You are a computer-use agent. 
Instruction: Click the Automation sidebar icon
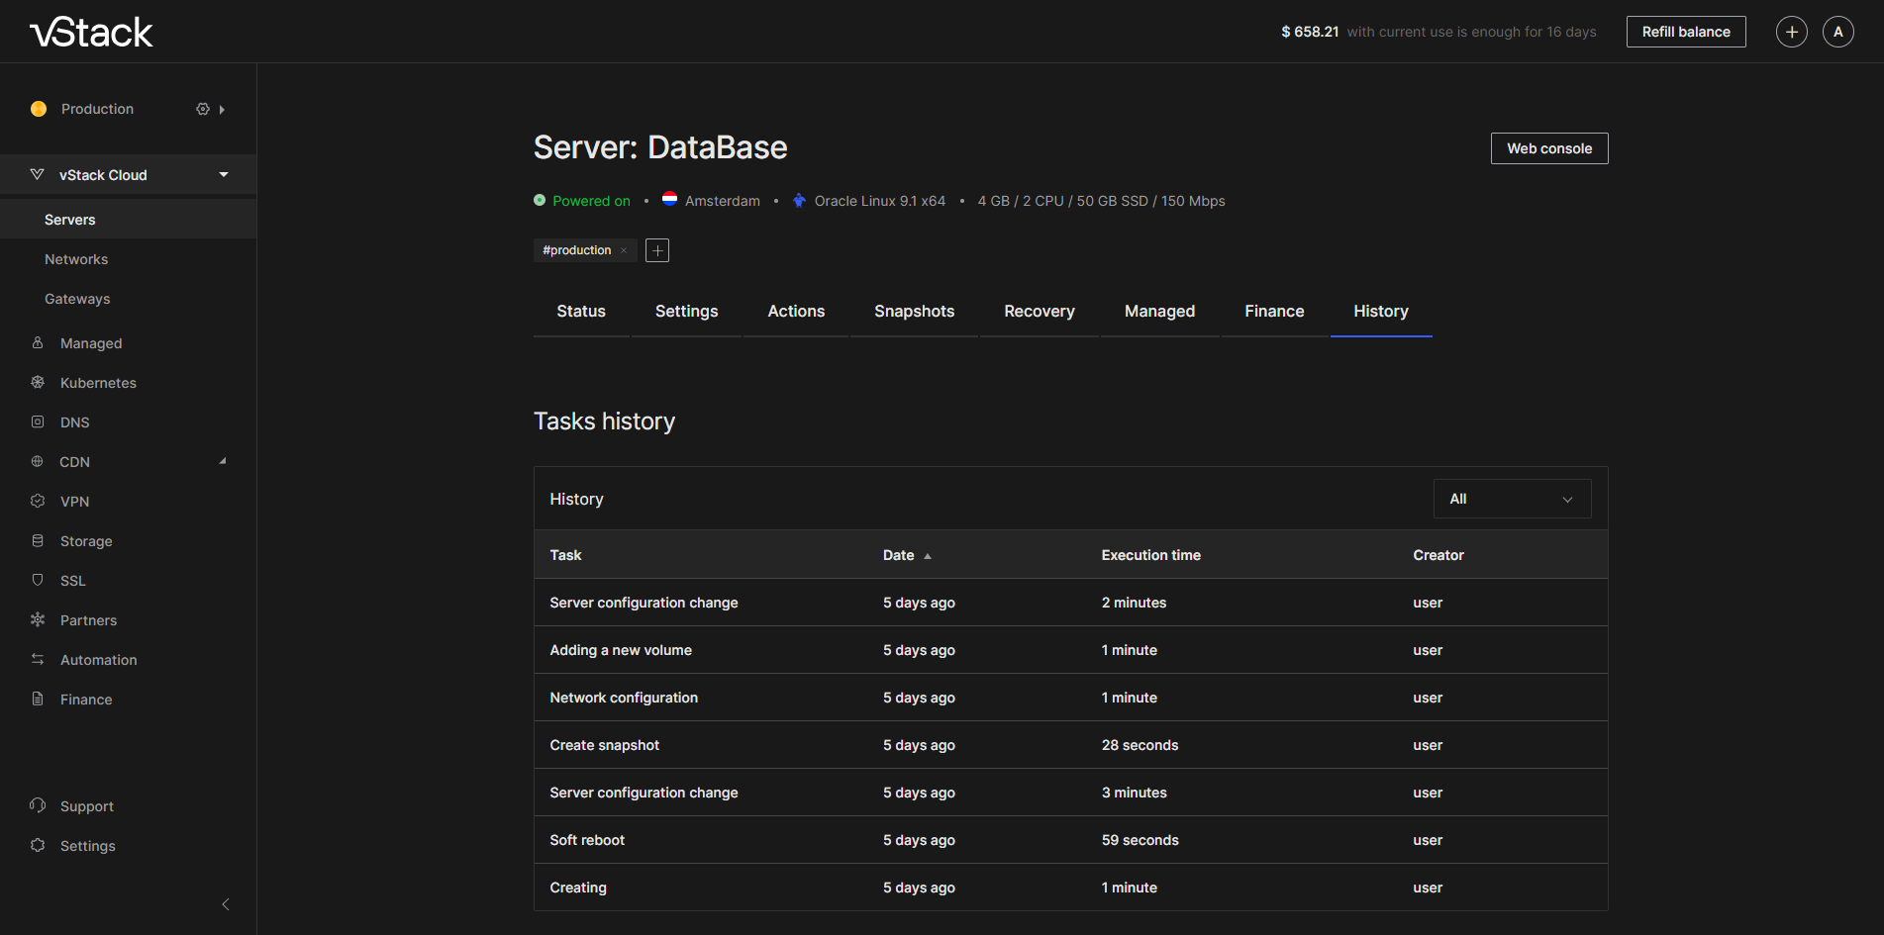(x=38, y=659)
